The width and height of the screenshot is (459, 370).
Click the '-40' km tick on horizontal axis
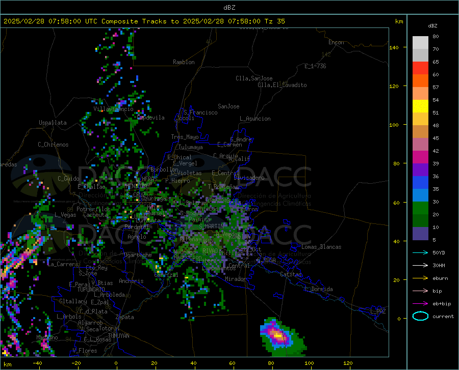coord(37,363)
